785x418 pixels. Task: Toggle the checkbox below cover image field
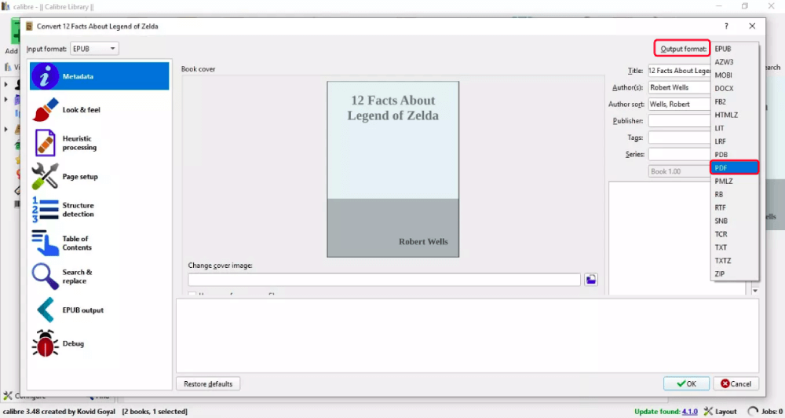tap(192, 295)
